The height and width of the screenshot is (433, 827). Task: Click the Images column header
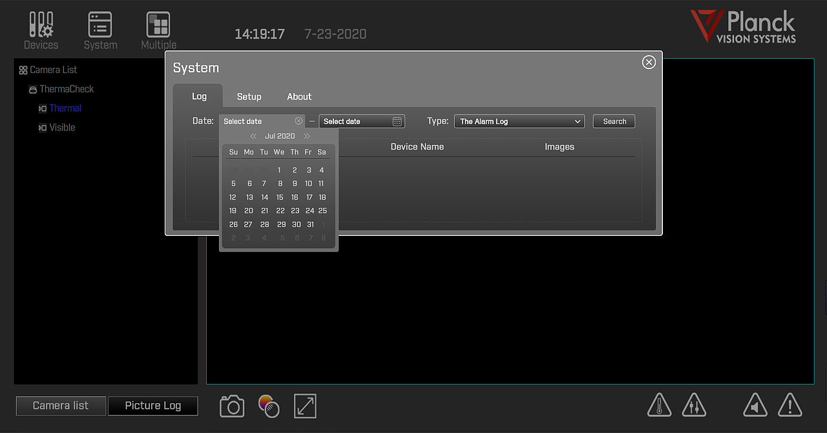(x=560, y=147)
